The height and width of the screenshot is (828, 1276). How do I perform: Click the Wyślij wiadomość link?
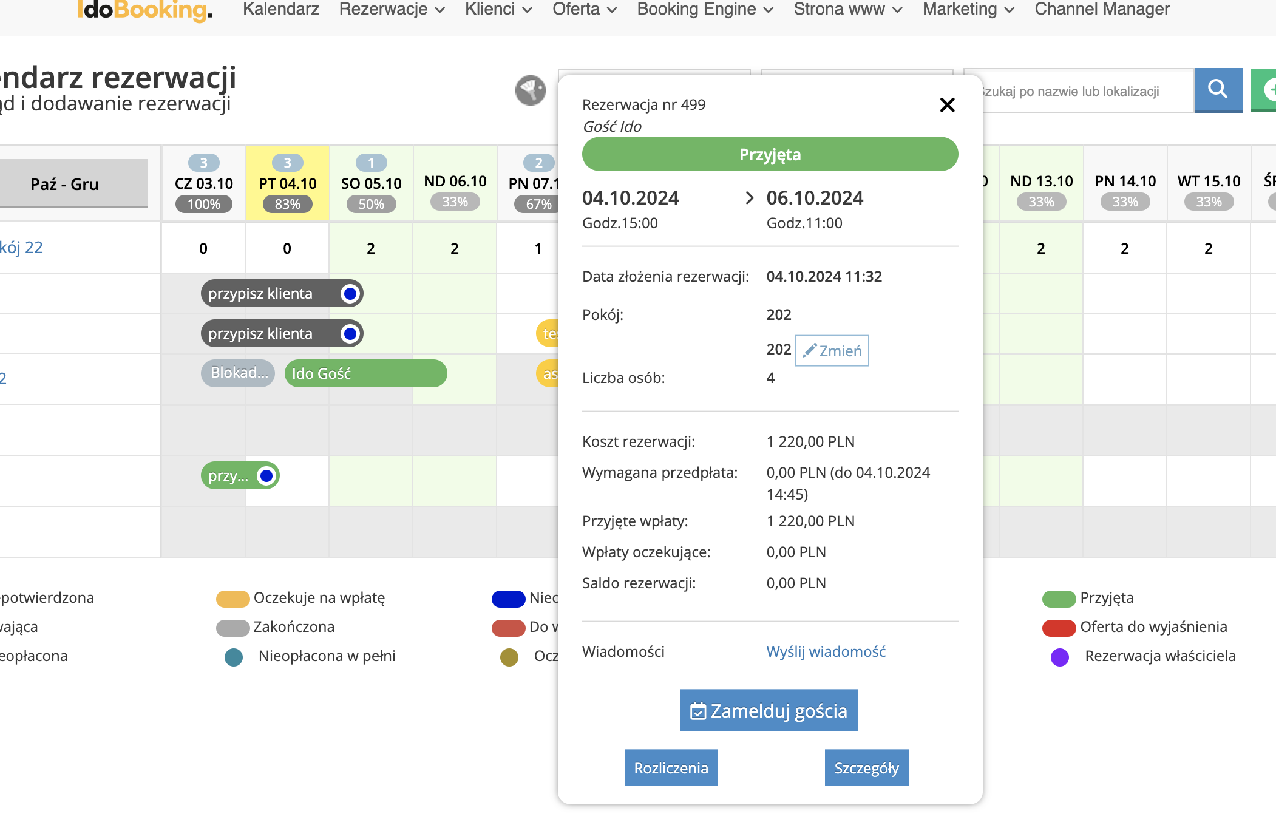pos(826,651)
